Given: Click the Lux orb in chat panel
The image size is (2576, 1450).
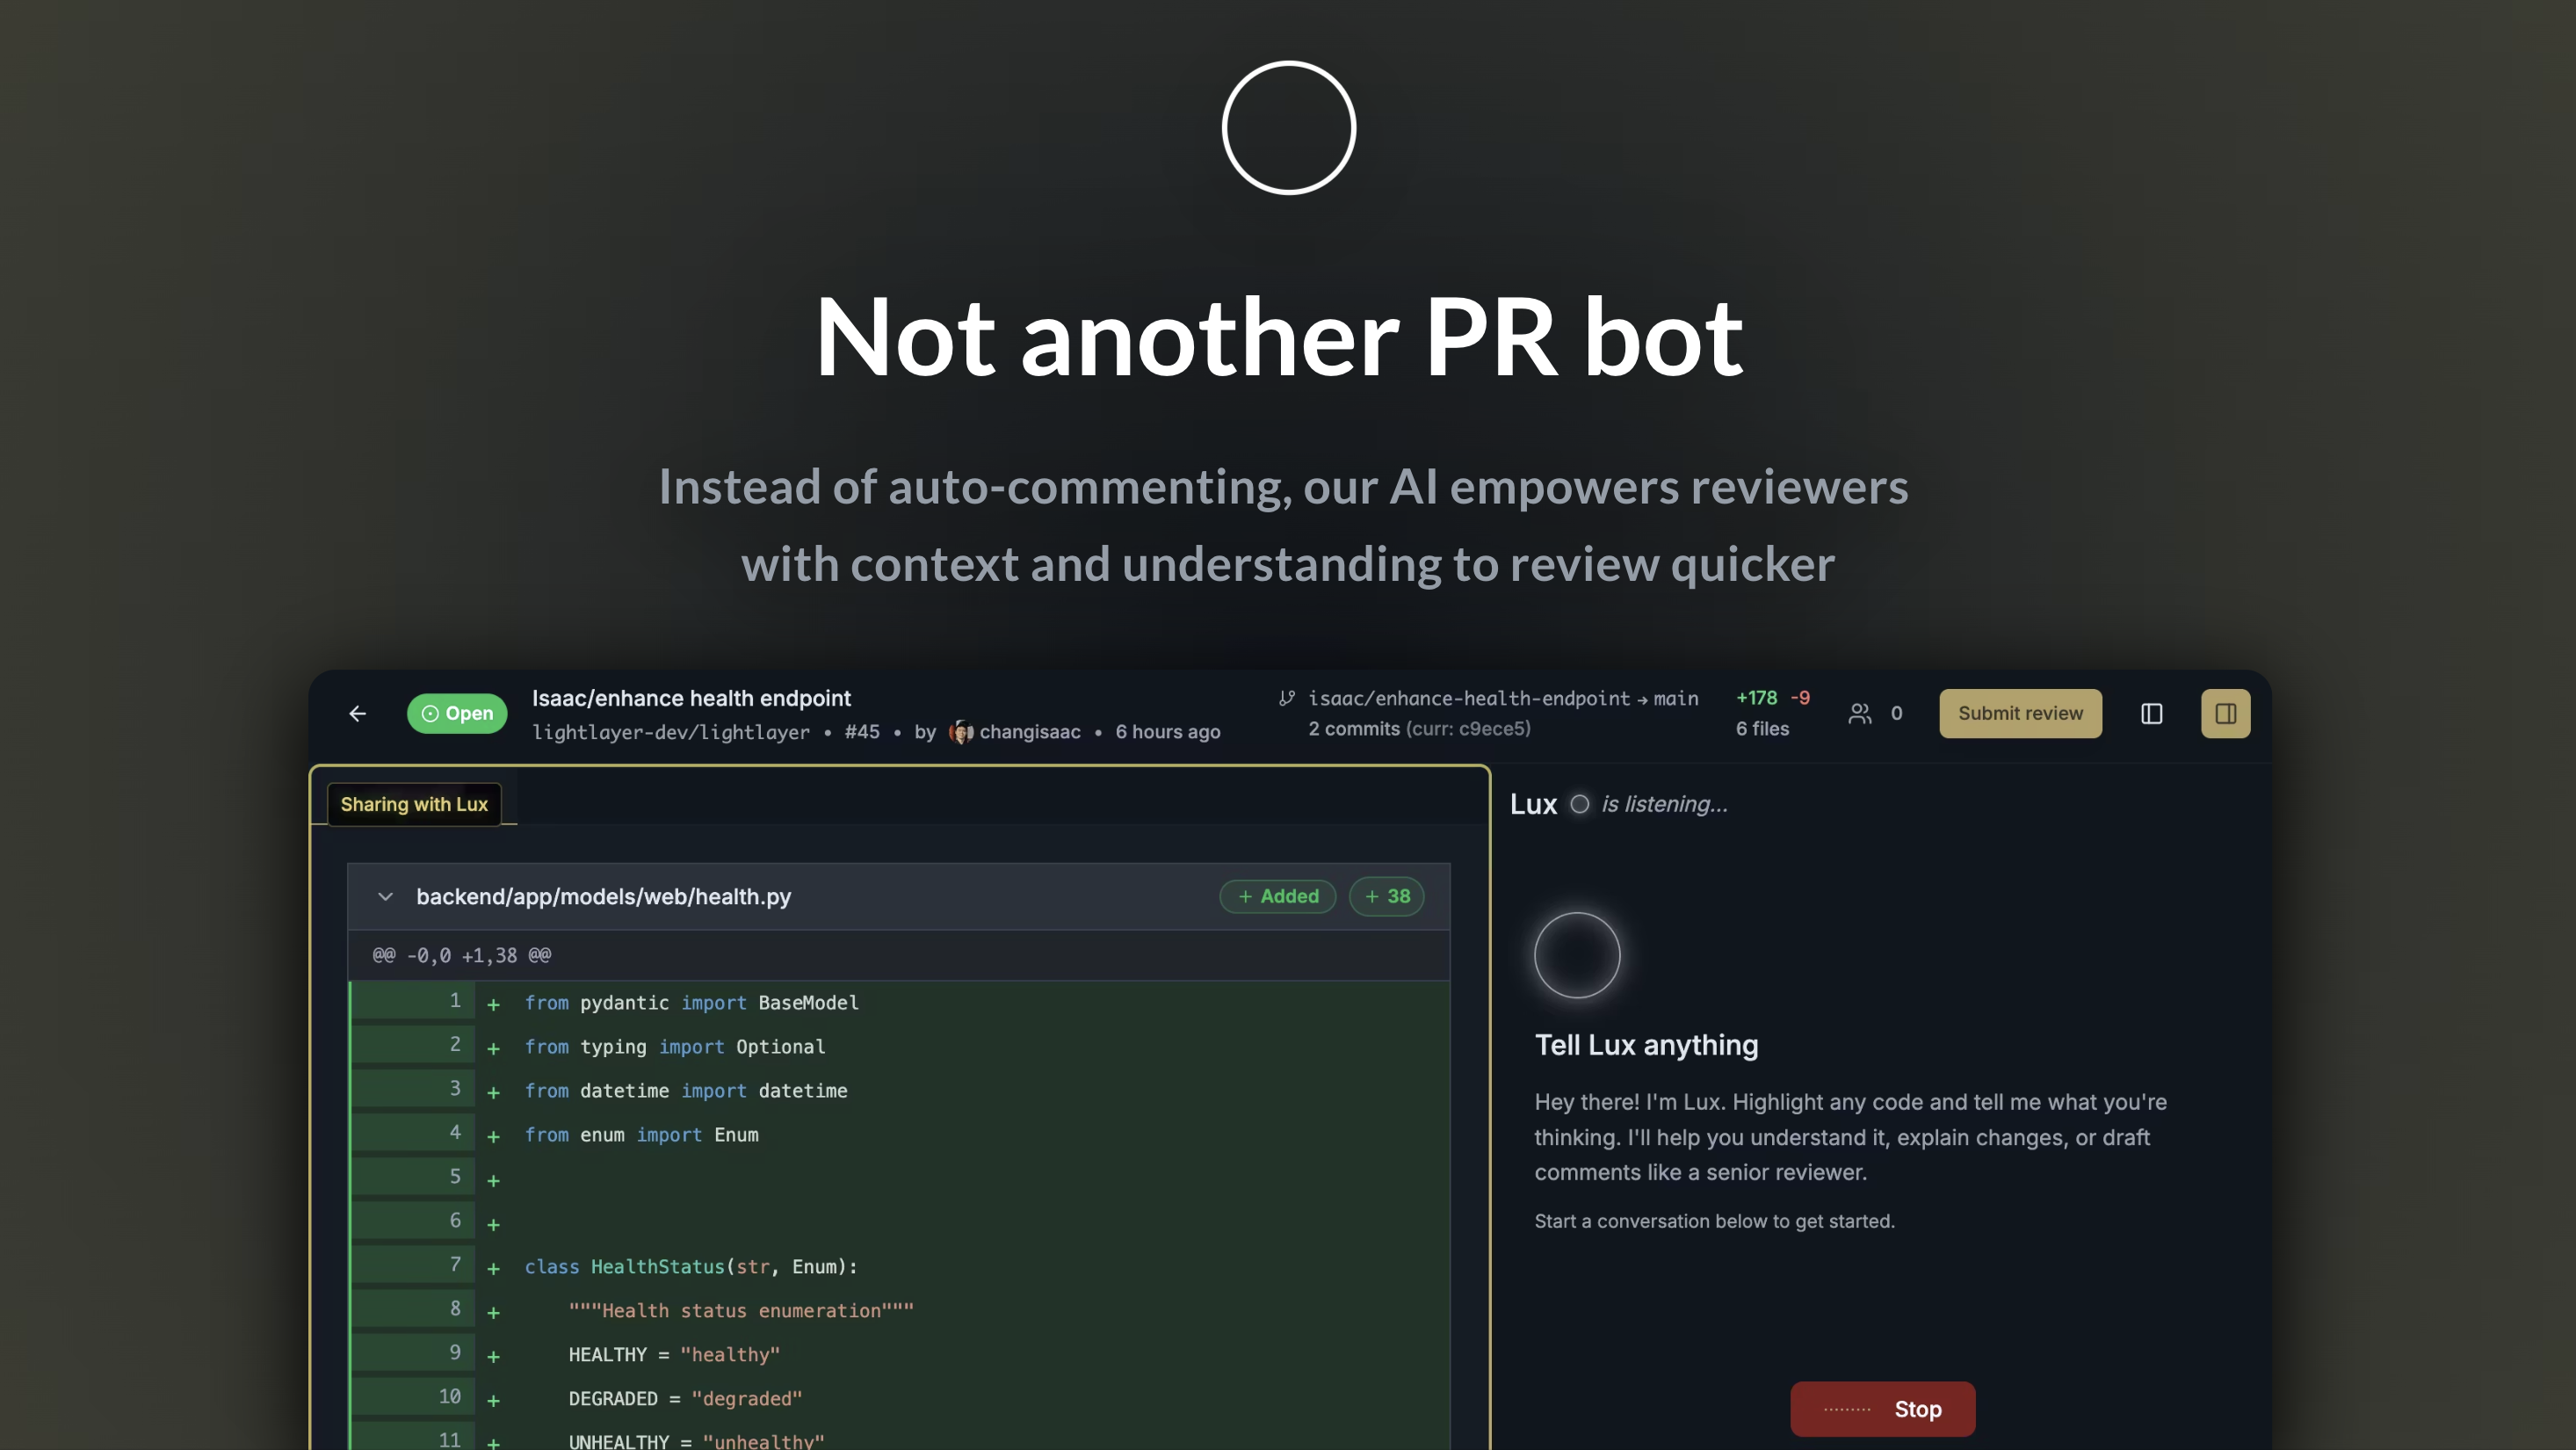Looking at the screenshot, I should pyautogui.click(x=1577, y=955).
